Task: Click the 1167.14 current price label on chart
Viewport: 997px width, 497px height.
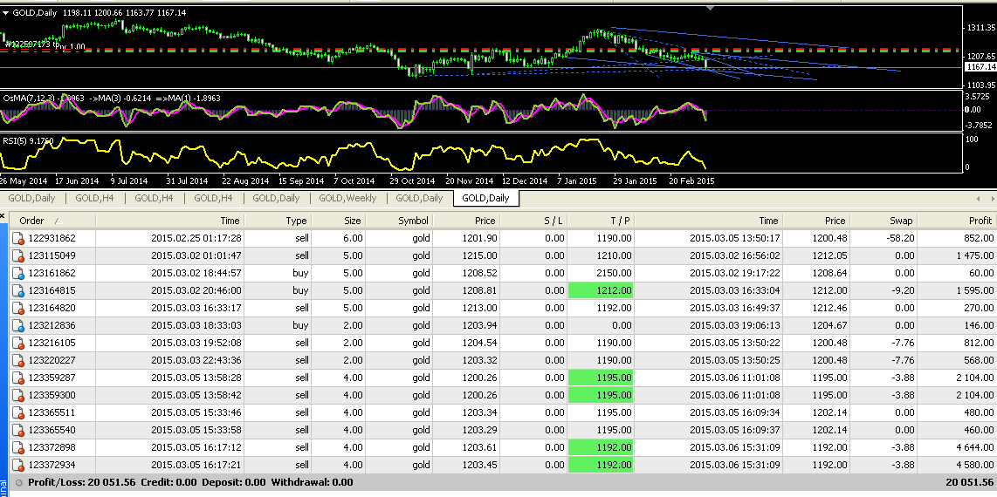Action: tap(980, 66)
